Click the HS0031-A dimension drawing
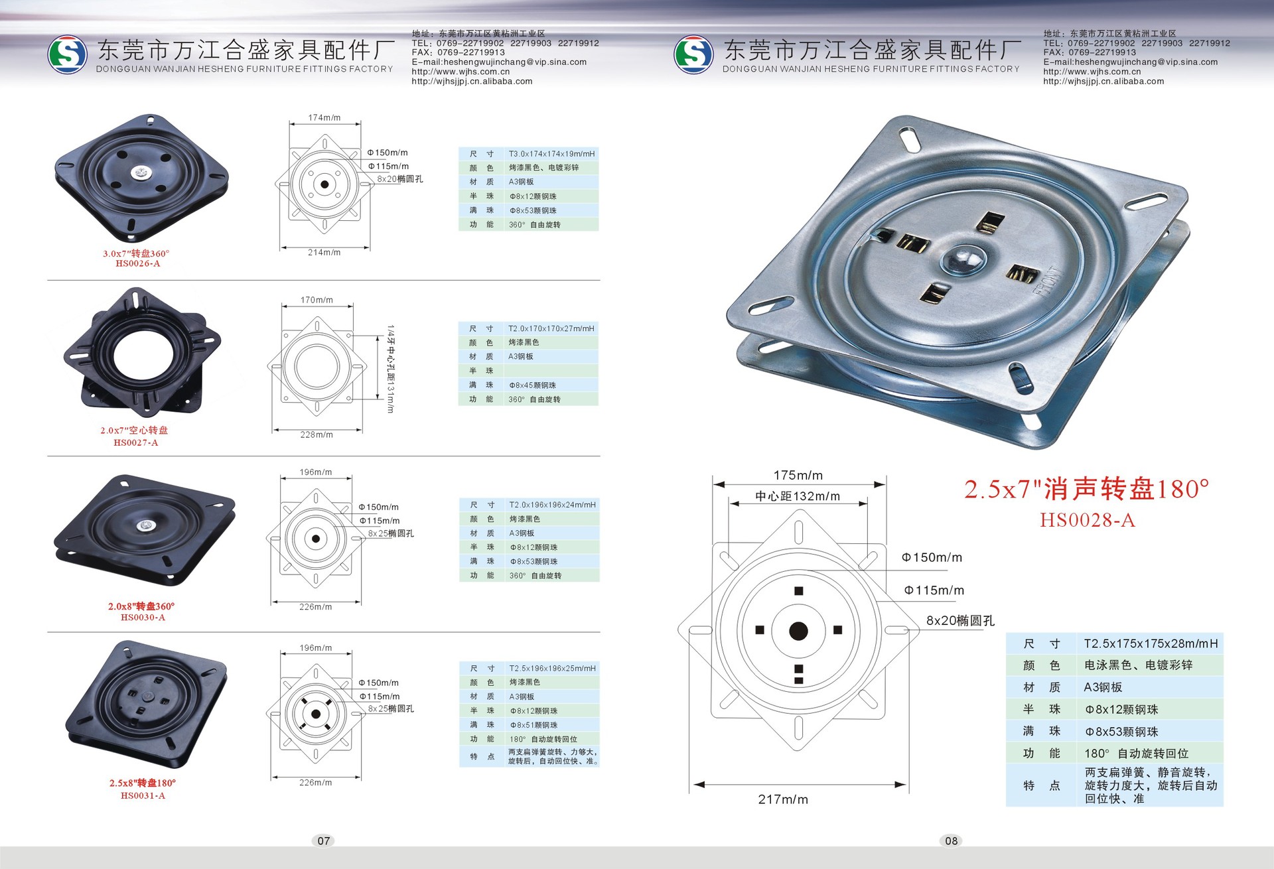1274x869 pixels. point(316,714)
